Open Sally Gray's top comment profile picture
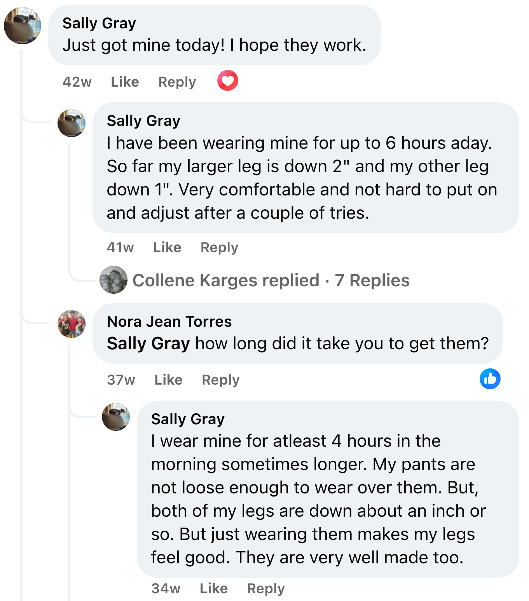This screenshot has height=601, width=529. point(23,26)
